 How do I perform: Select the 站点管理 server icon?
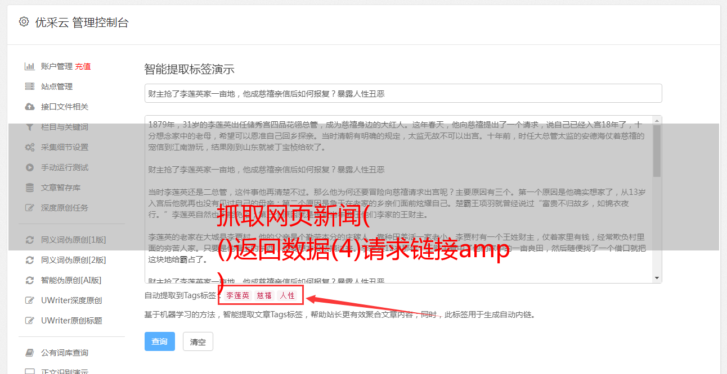pyautogui.click(x=30, y=86)
